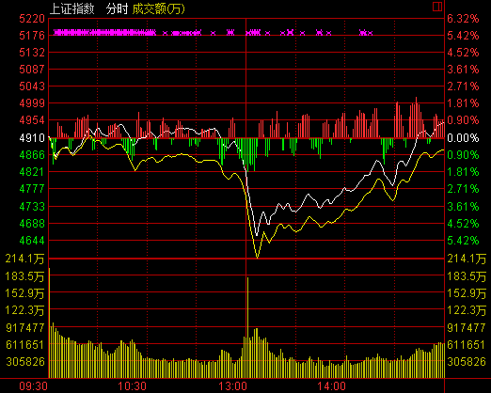Click the 14:00 time axis label
This screenshot has width=491, height=393.
click(x=331, y=386)
